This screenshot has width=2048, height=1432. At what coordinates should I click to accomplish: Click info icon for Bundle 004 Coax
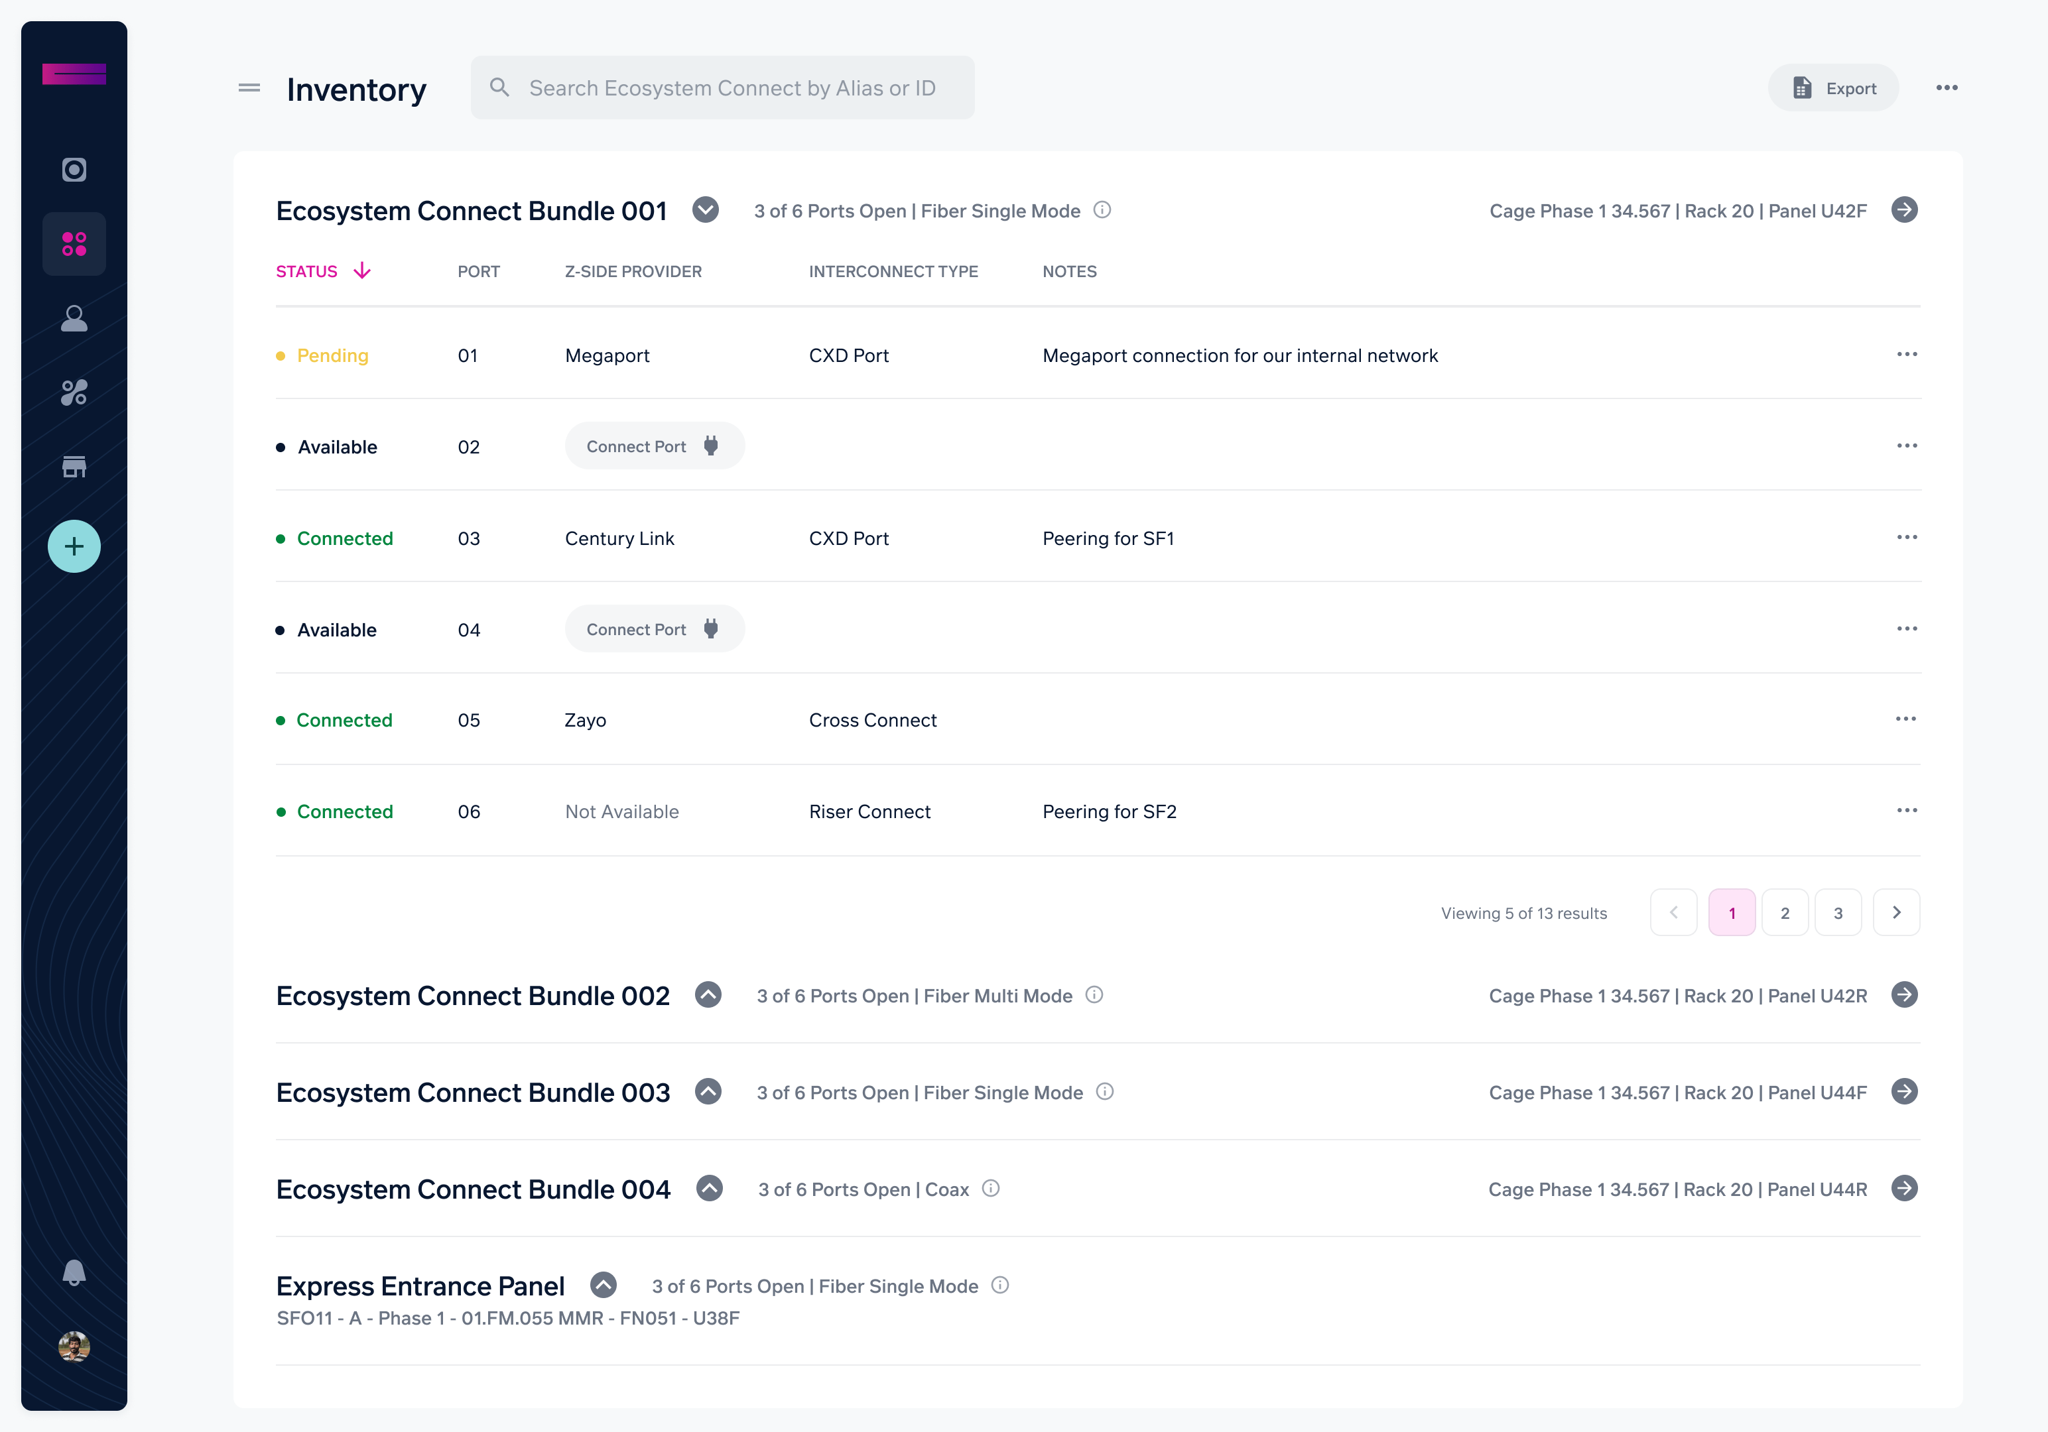click(991, 1187)
